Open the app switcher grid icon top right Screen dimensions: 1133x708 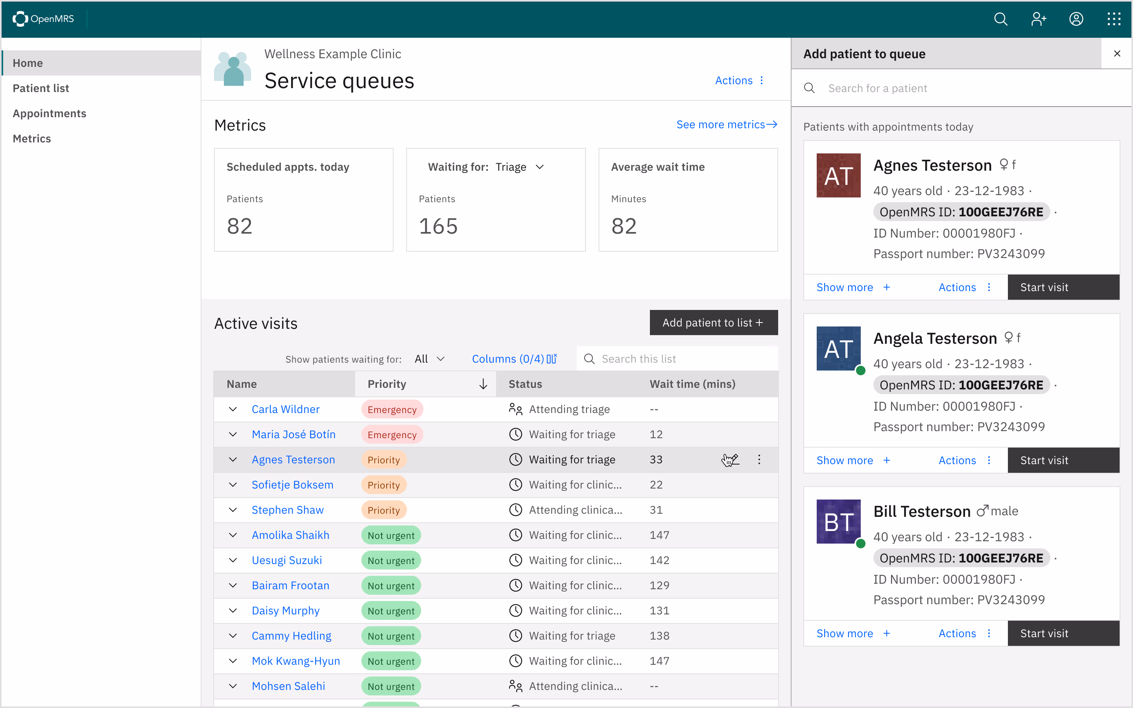coord(1114,19)
